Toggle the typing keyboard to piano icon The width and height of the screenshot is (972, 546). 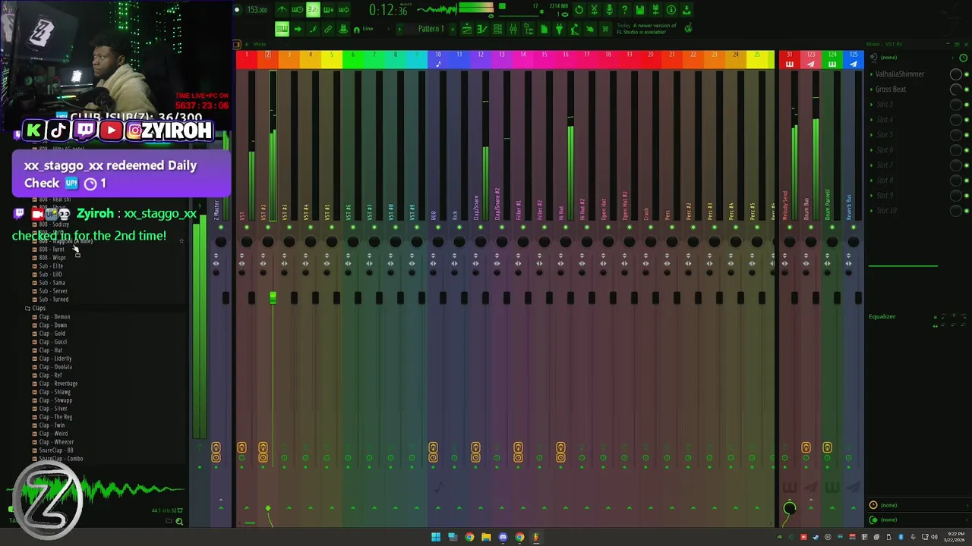tap(282, 29)
